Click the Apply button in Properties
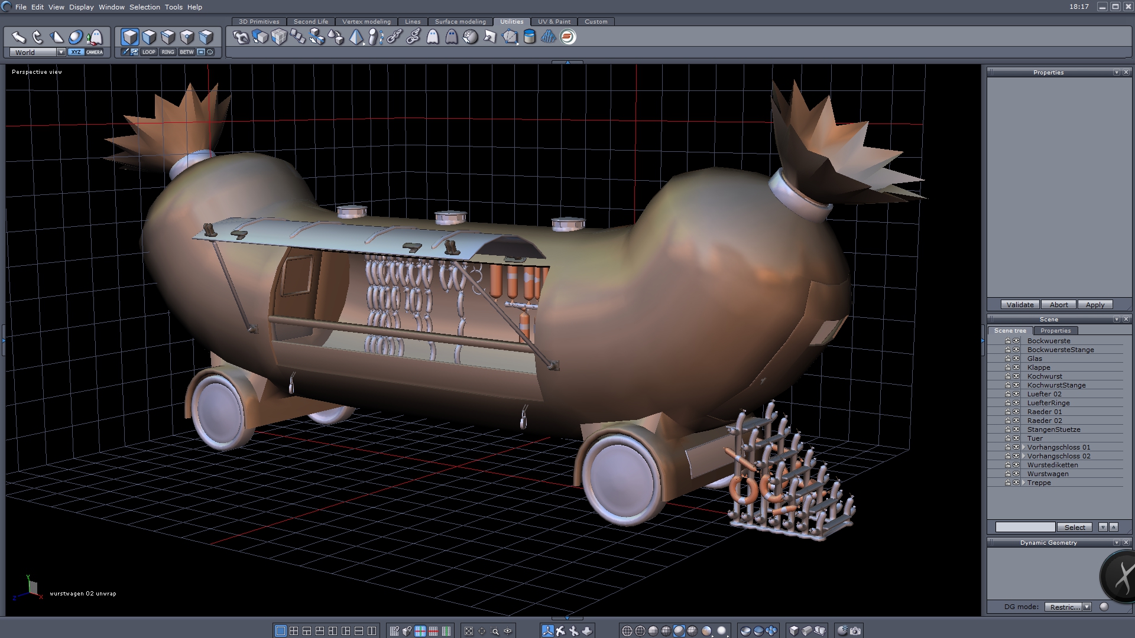The width and height of the screenshot is (1135, 638). coord(1095,305)
